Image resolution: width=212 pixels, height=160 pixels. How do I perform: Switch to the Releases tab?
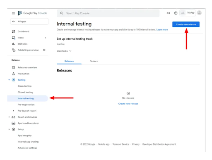tap(69, 61)
